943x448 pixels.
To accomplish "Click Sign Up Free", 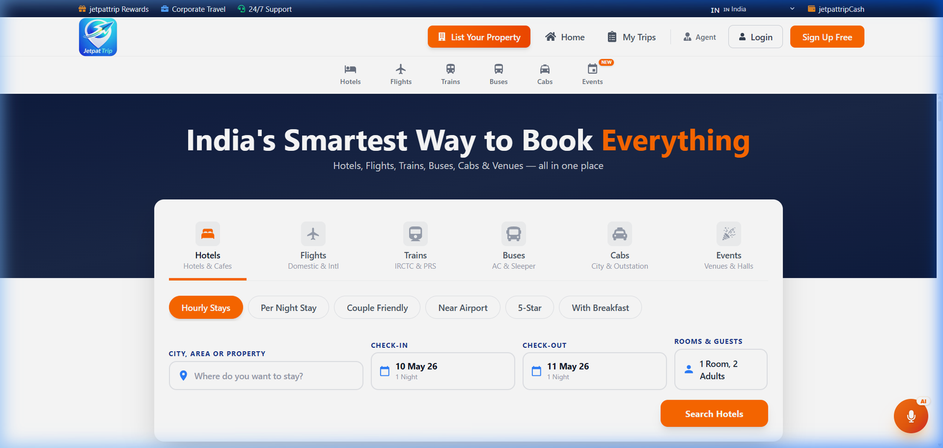I will [827, 37].
